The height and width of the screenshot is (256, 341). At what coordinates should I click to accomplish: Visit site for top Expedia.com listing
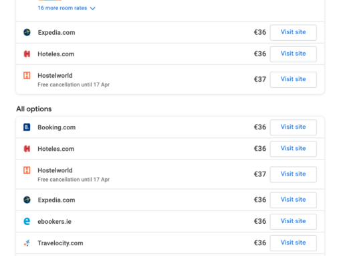[294, 32]
